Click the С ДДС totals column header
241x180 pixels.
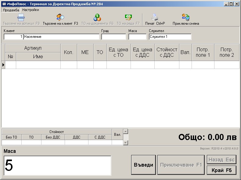point(100,137)
